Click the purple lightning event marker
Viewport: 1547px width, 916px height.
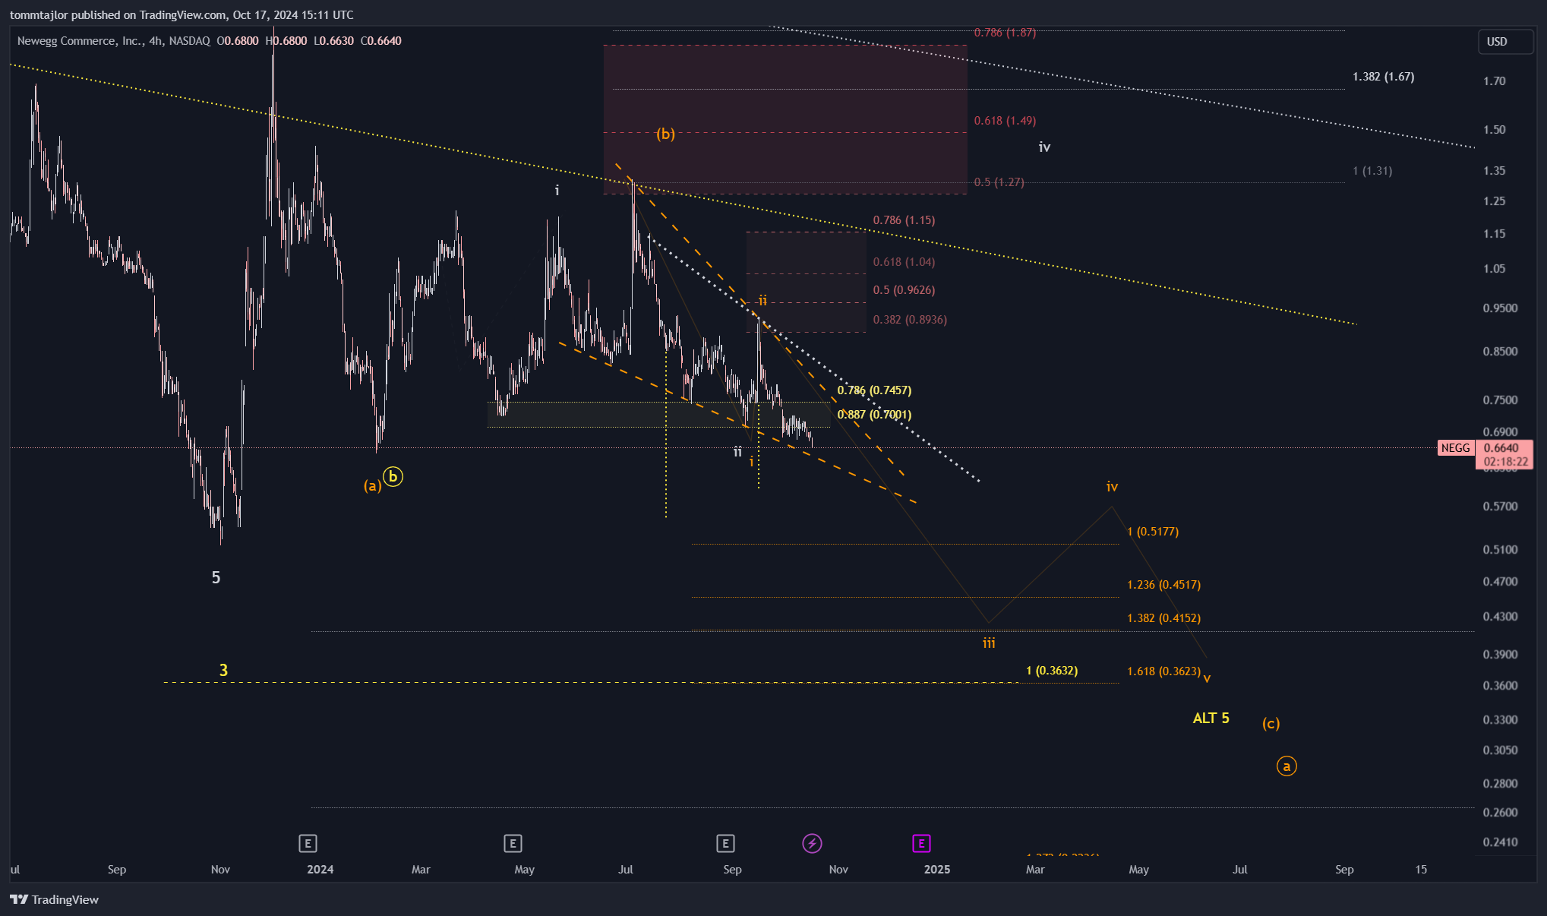coord(812,843)
